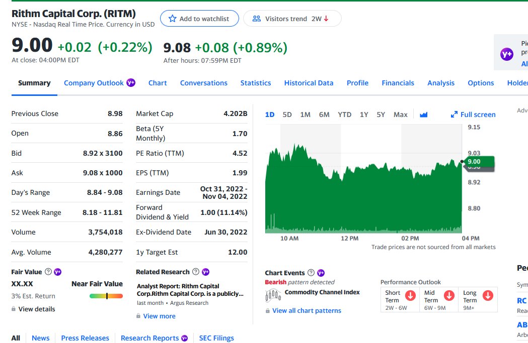The width and height of the screenshot is (528, 343).
Task: Click the lock icon by View details
Action: tap(14, 309)
